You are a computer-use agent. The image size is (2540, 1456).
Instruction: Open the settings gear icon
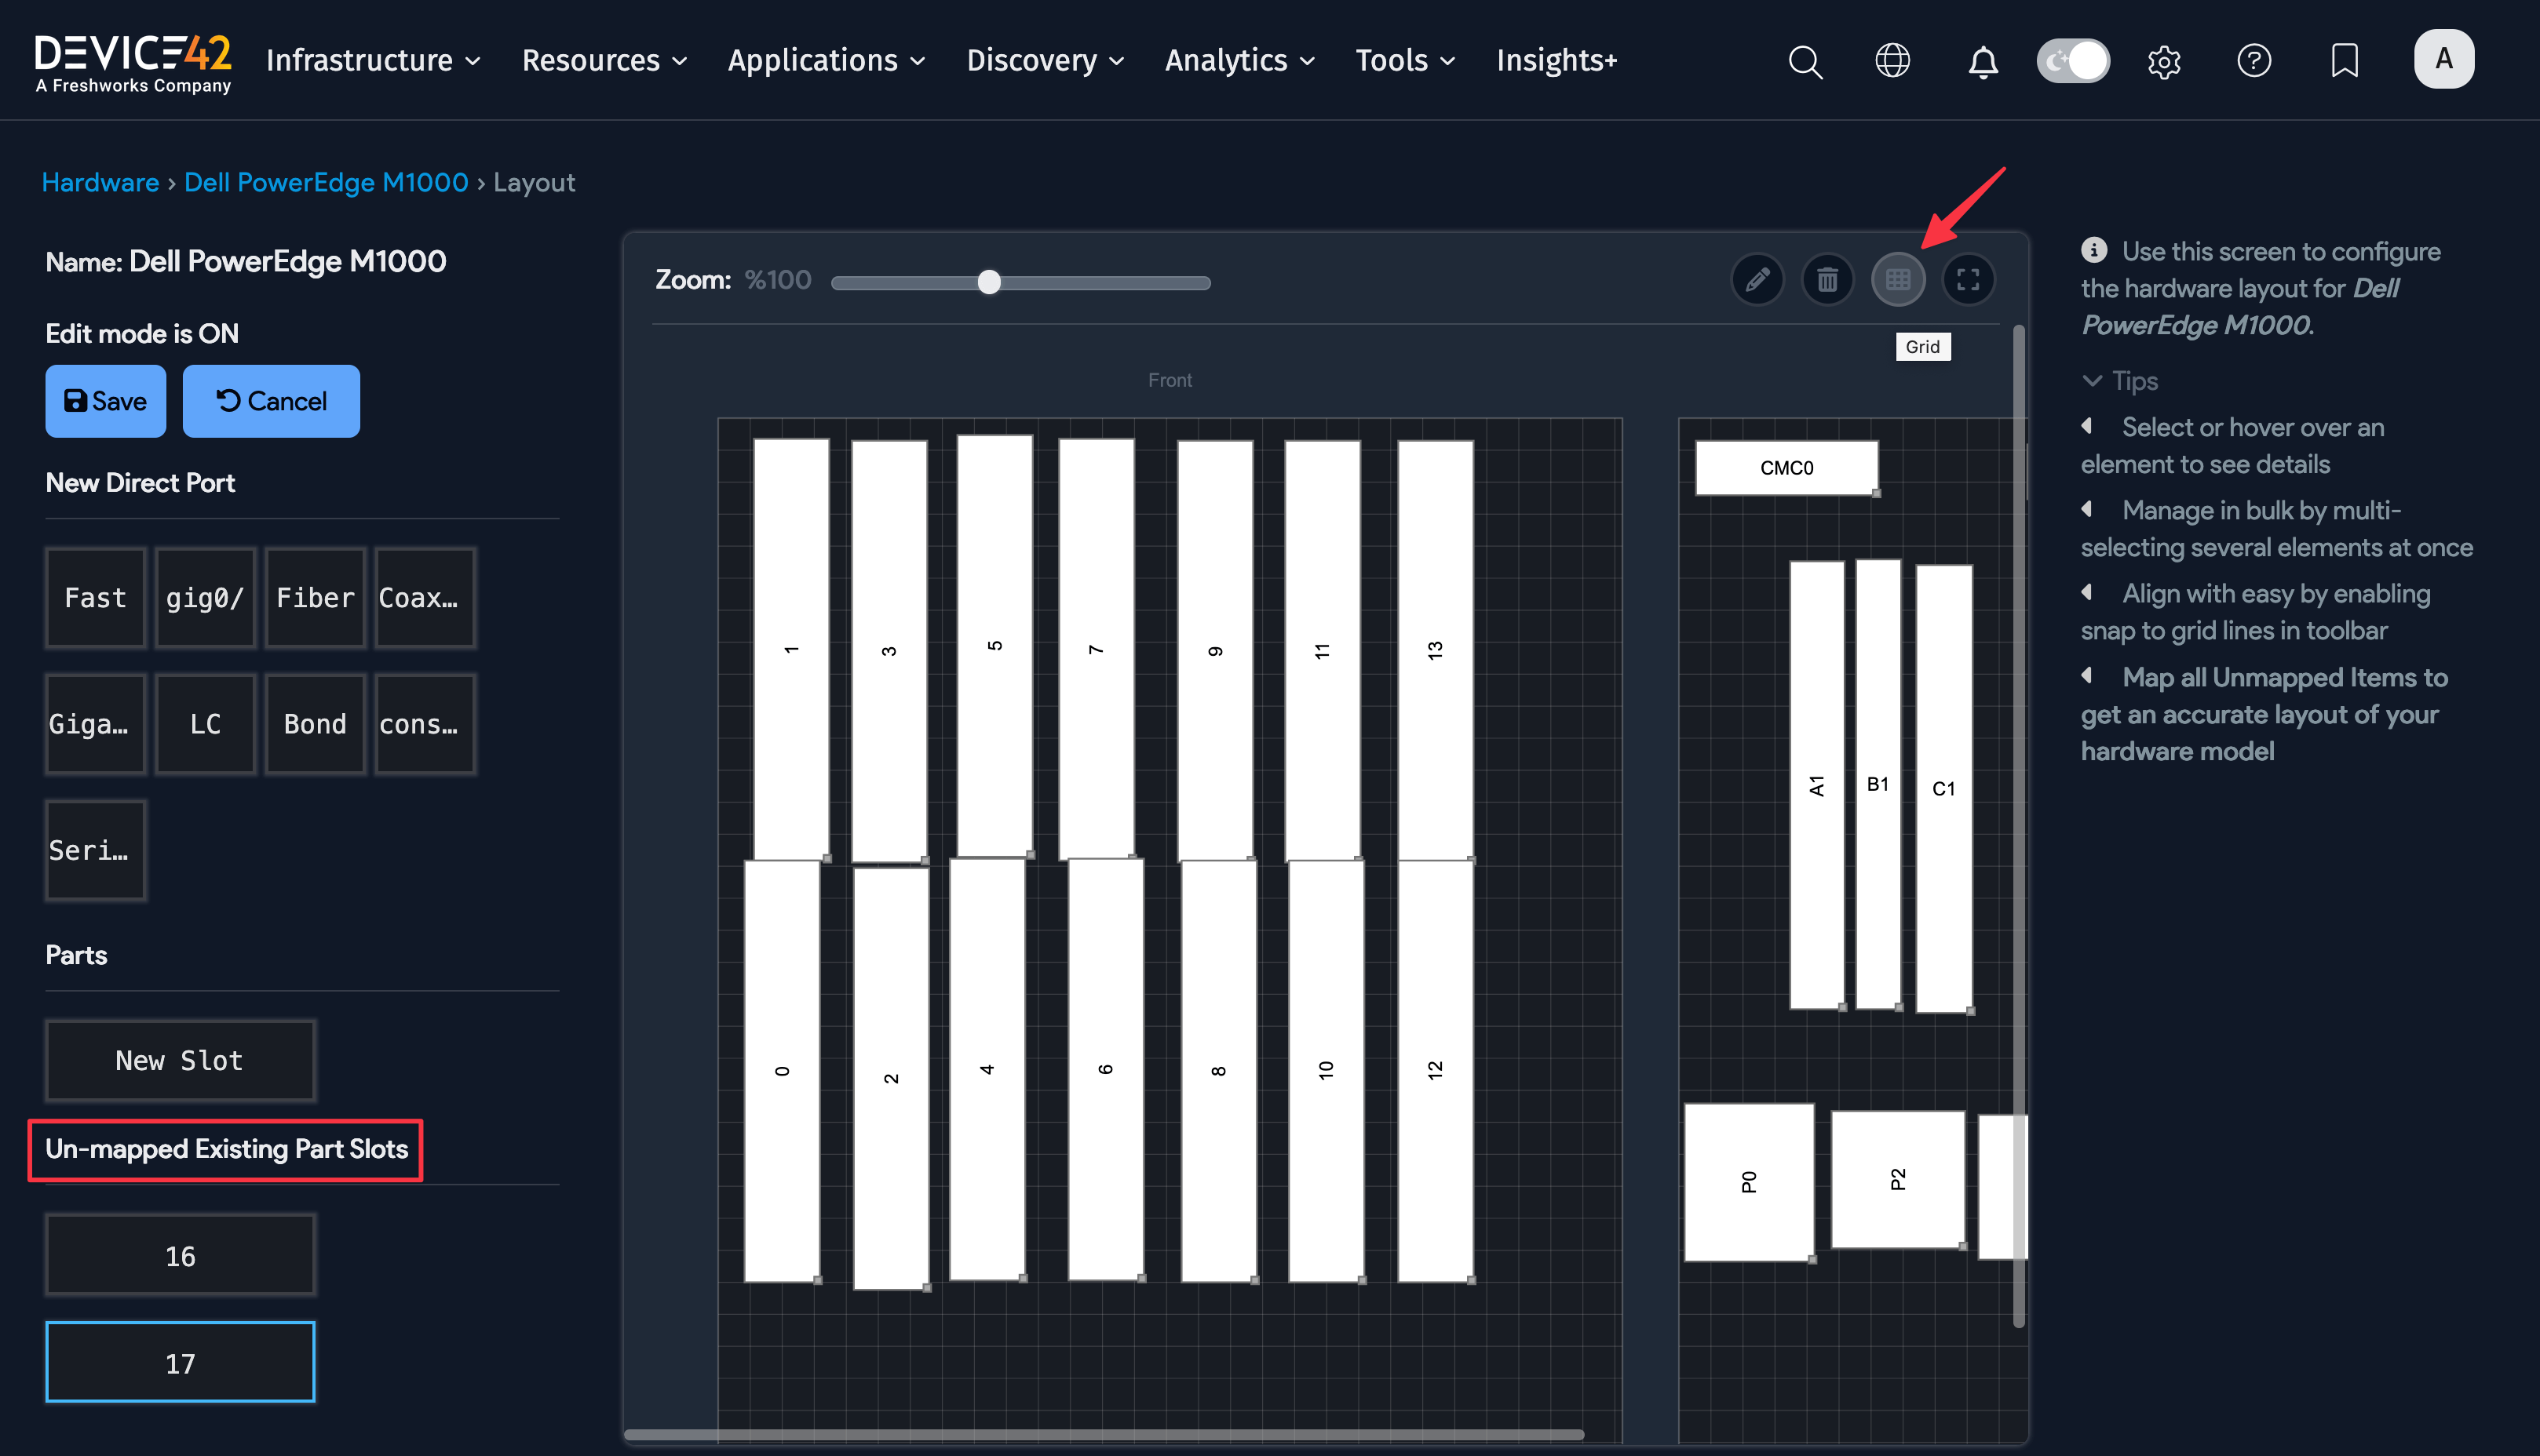pyautogui.click(x=2163, y=61)
